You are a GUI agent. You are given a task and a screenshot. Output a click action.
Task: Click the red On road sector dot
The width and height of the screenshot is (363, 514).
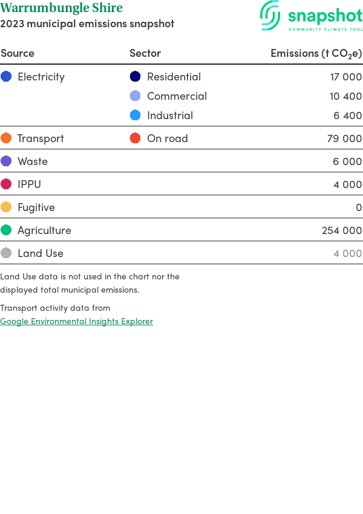(136, 138)
